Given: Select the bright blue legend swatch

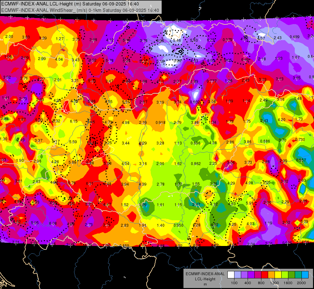Looking at the screenshot, I should click(305, 275).
